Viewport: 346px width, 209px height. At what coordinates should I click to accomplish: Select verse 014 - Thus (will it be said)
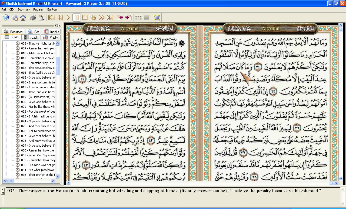(x=38, y=73)
